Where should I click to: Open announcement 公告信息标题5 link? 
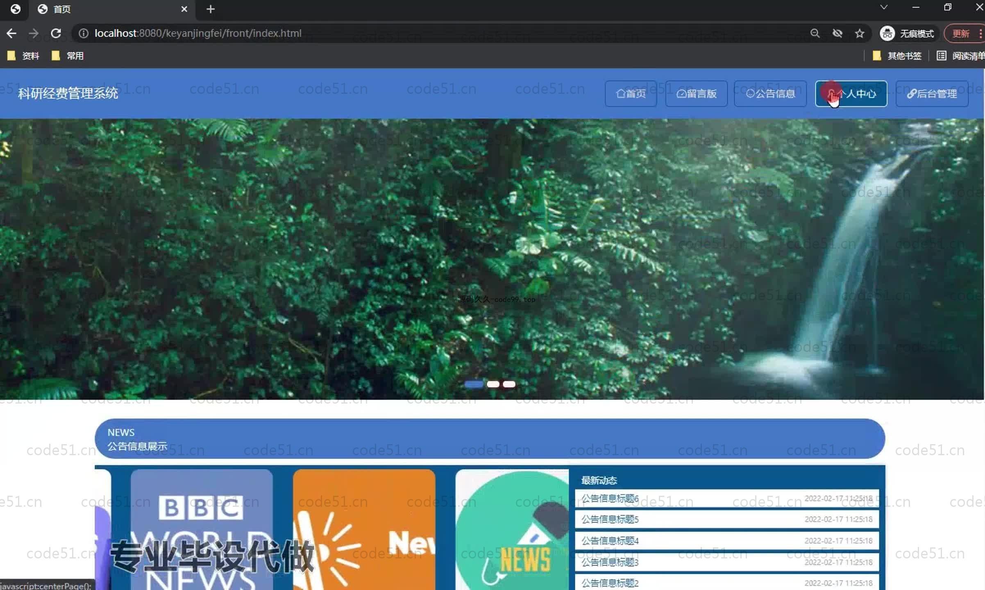click(610, 519)
